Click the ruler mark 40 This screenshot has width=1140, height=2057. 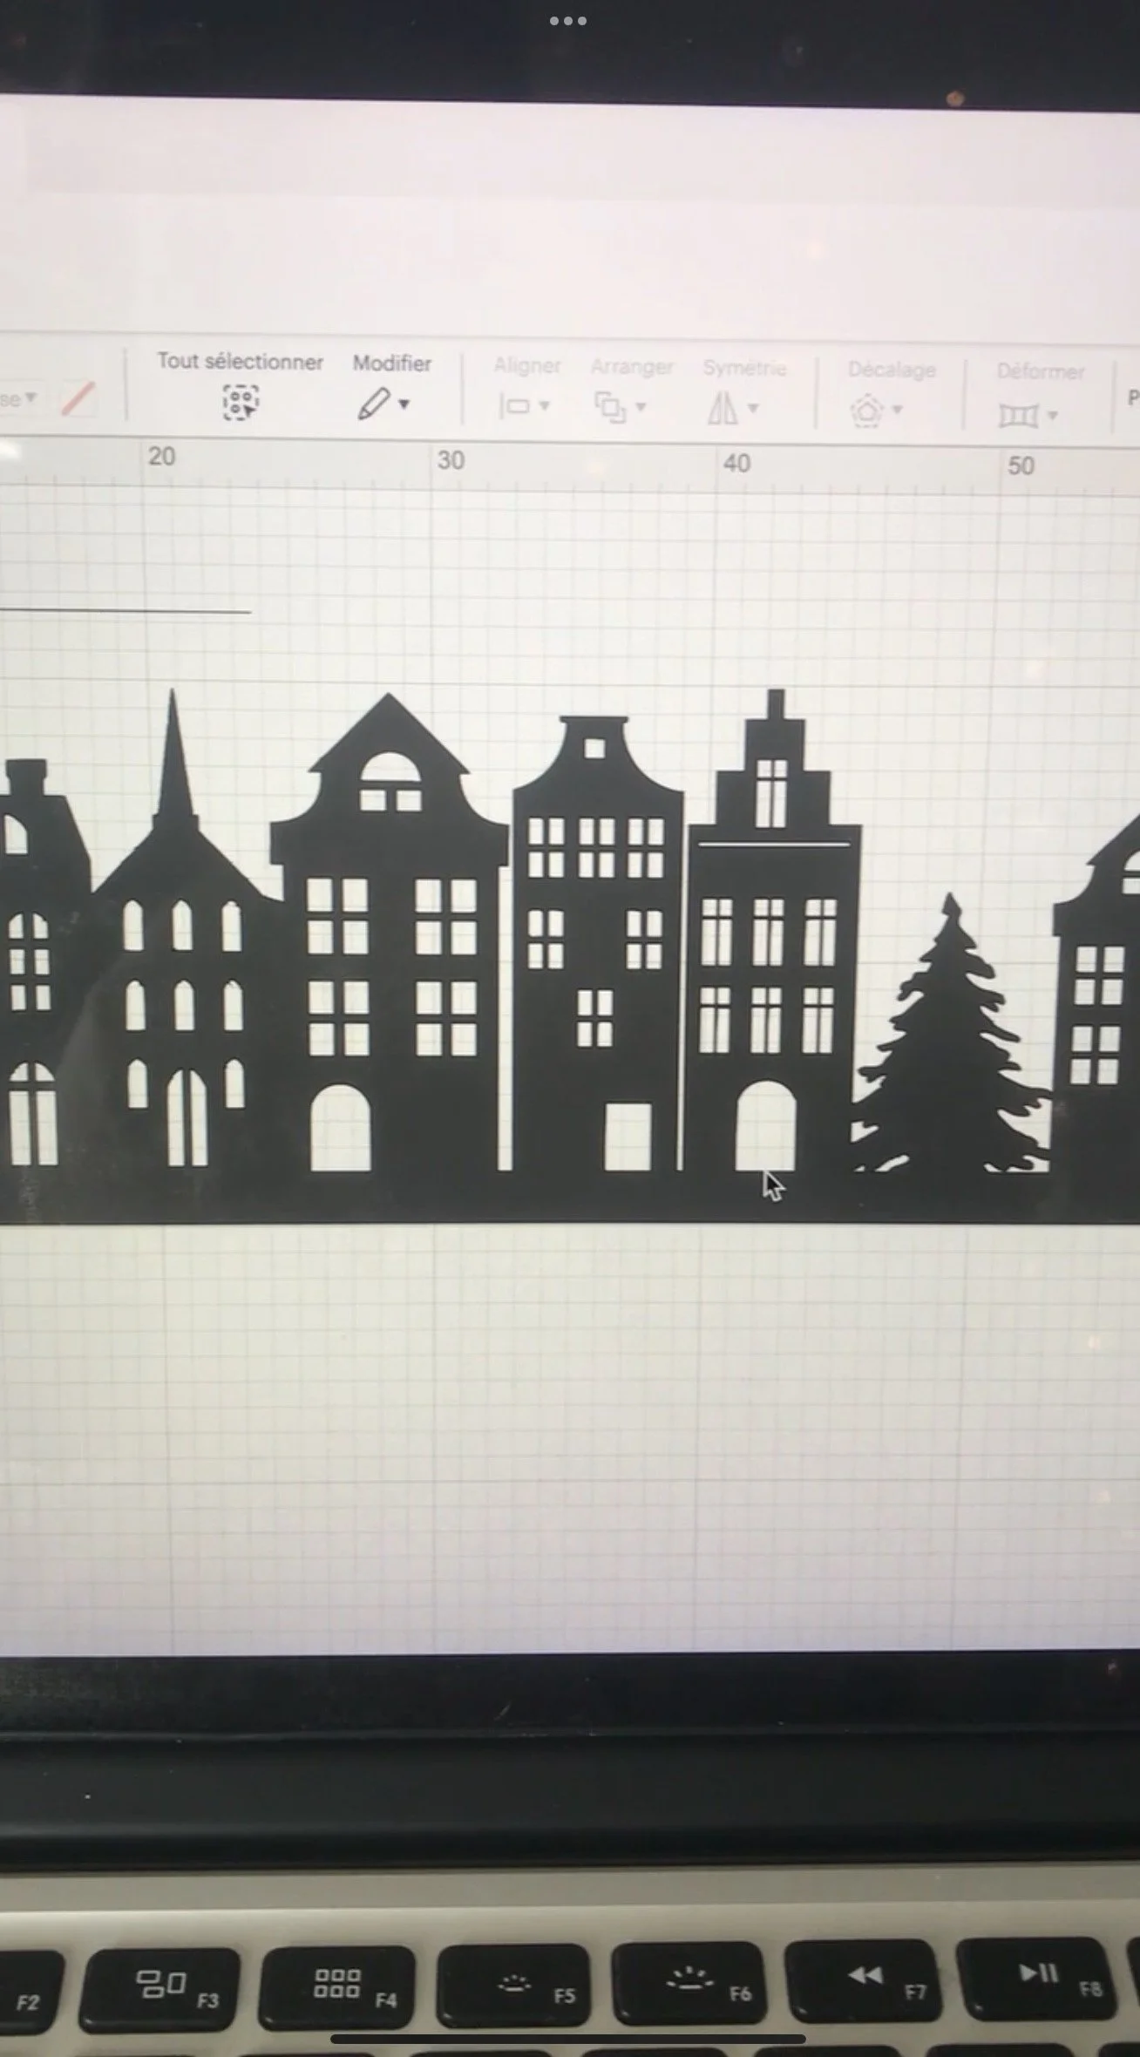point(736,463)
